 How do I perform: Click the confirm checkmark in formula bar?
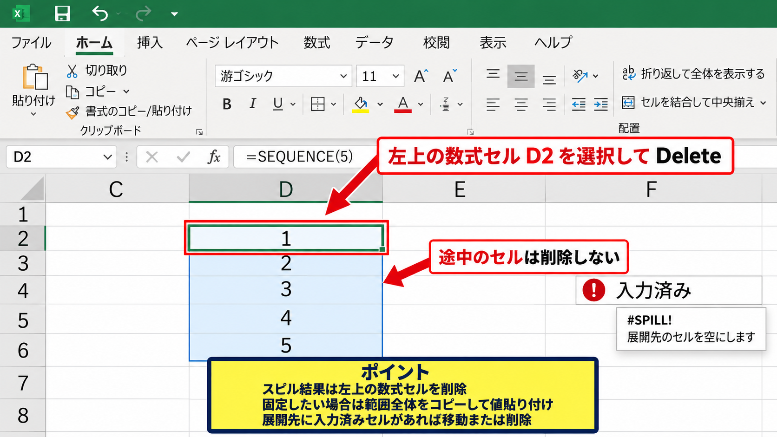pos(184,157)
